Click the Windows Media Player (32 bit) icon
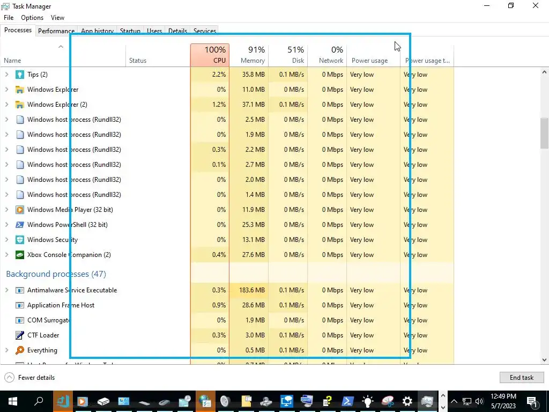Screen dimensions: 549x412 point(20,210)
